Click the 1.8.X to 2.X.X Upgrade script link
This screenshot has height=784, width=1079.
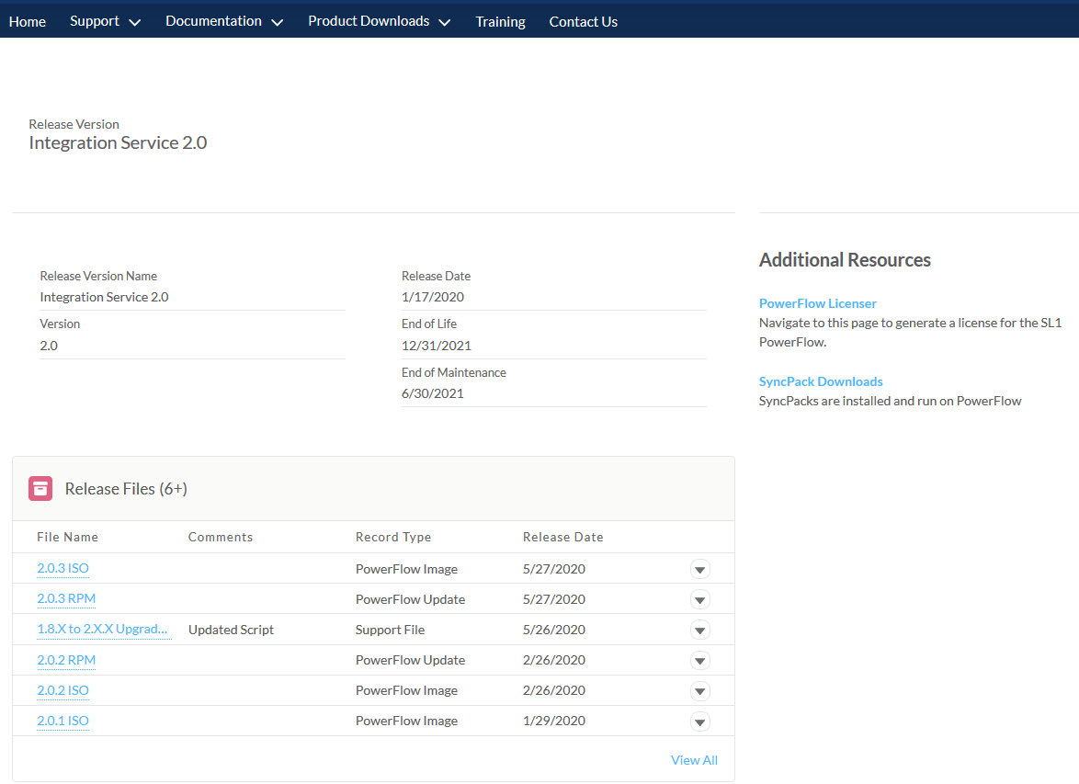click(103, 629)
